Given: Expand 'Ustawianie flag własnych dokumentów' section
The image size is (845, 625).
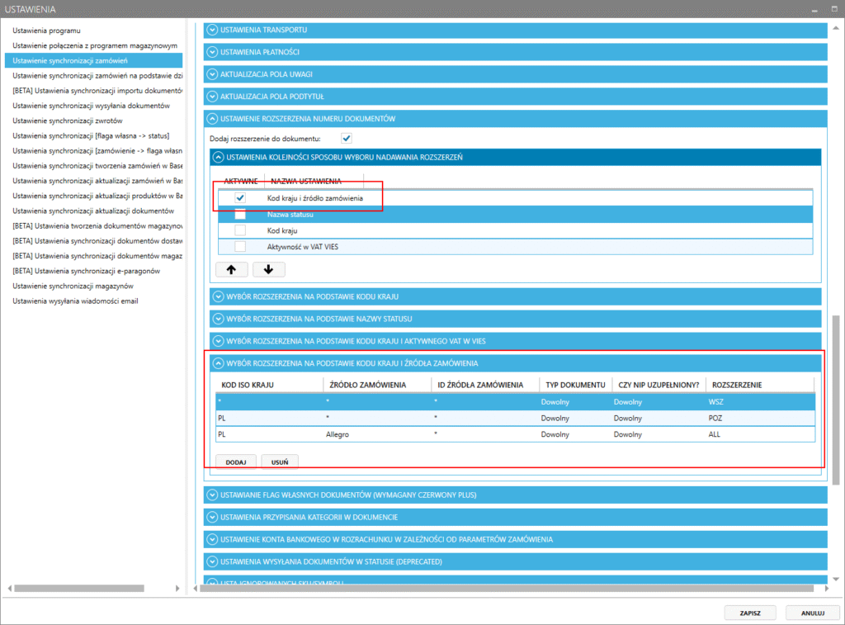Looking at the screenshot, I should [x=213, y=495].
